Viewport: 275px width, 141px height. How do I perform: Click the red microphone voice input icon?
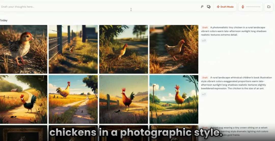(243, 7)
